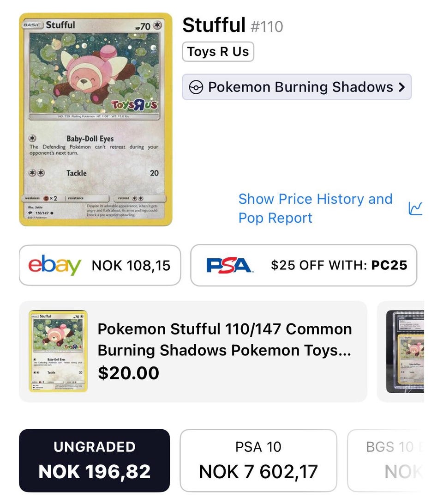Open the PSA $25 off PC25 offer
Image resolution: width=443 pixels, height=499 pixels.
[304, 265]
